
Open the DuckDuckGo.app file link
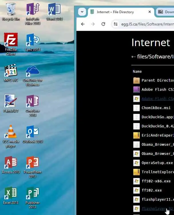[158, 117]
